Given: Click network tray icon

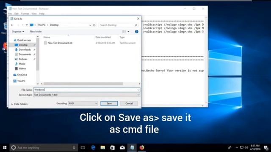Looking at the screenshot, I should pos(242,147).
